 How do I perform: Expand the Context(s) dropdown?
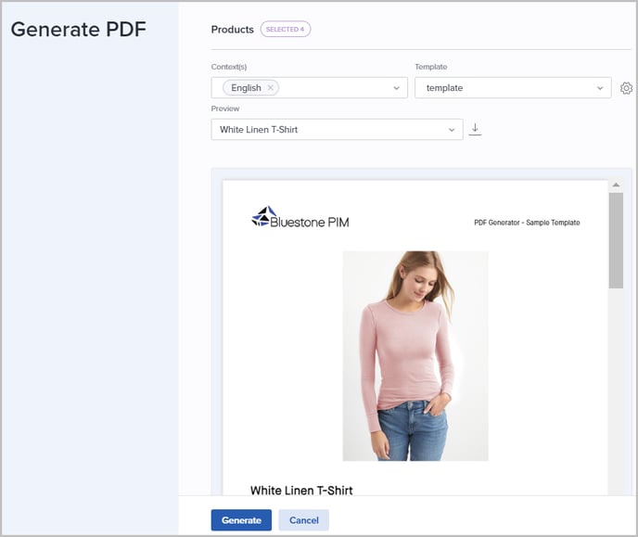[x=396, y=88]
